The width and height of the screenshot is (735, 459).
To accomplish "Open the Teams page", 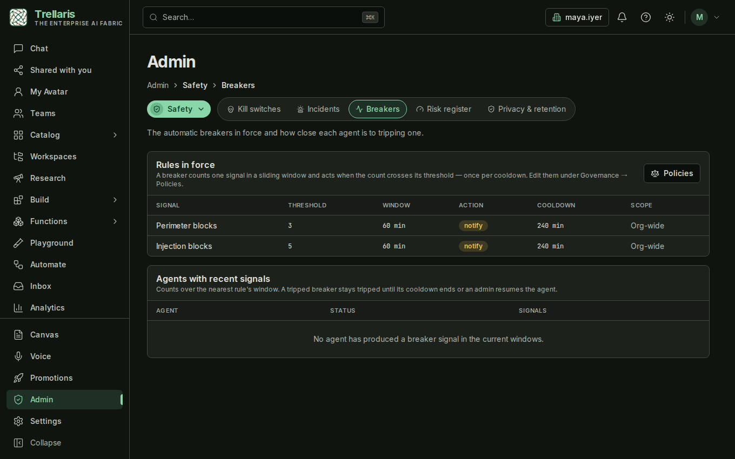I will pyautogui.click(x=64, y=113).
